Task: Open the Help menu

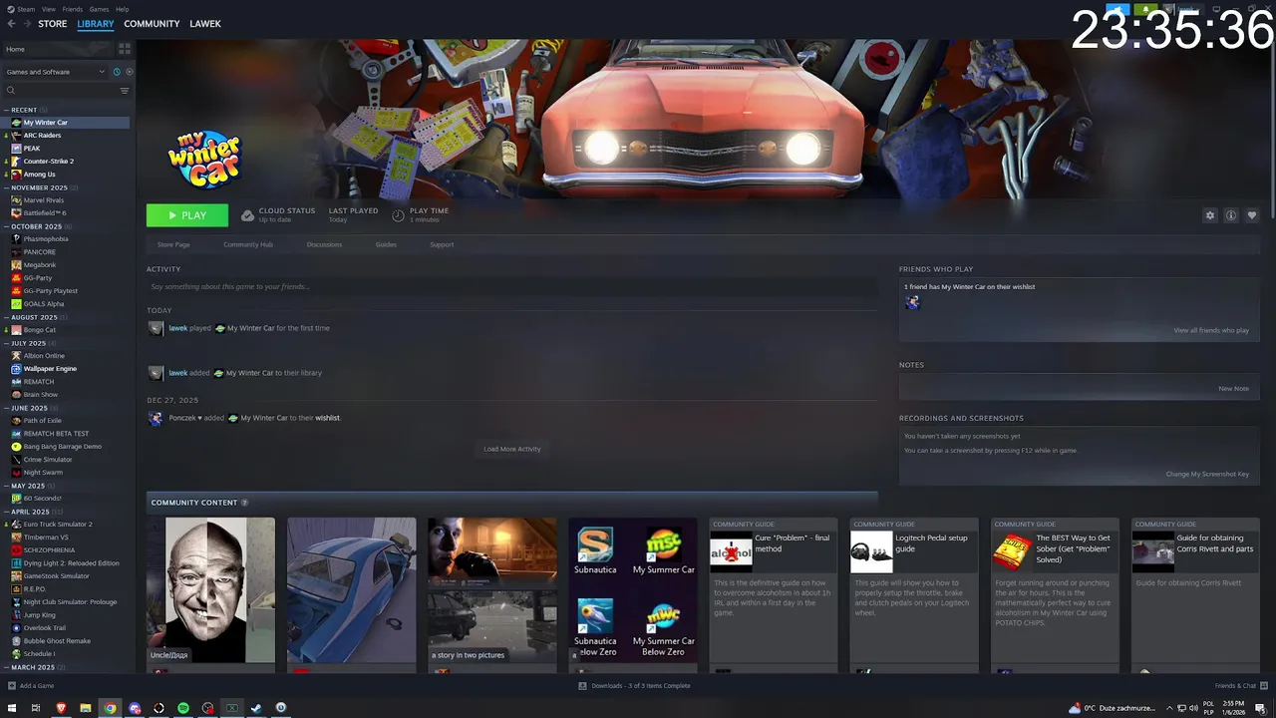Action: pos(122,9)
